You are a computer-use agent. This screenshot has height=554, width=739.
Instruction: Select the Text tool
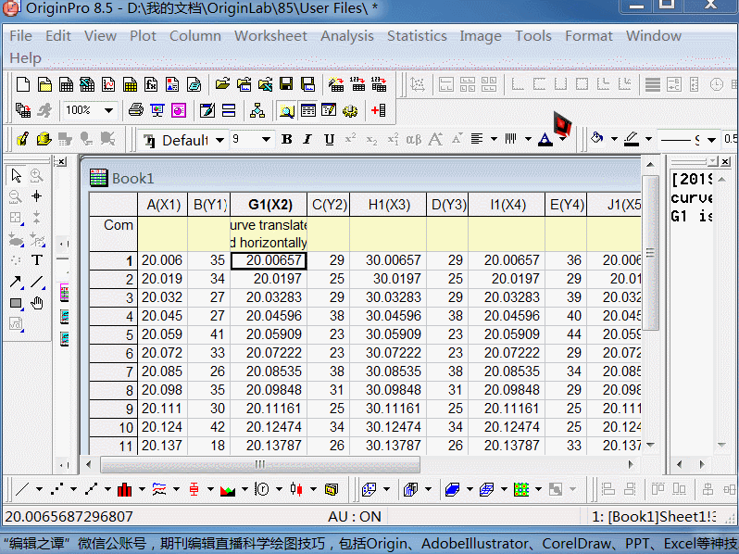tap(37, 260)
